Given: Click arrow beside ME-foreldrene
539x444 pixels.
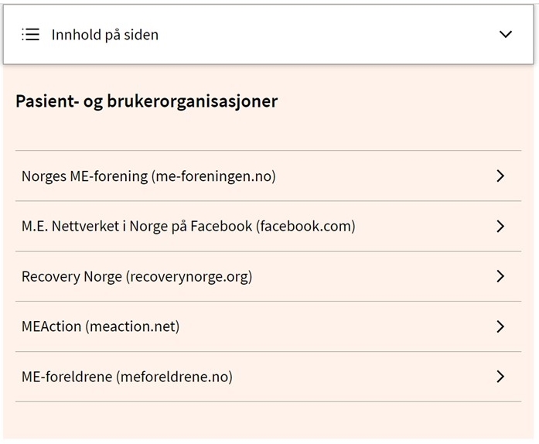Looking at the screenshot, I should click(500, 377).
